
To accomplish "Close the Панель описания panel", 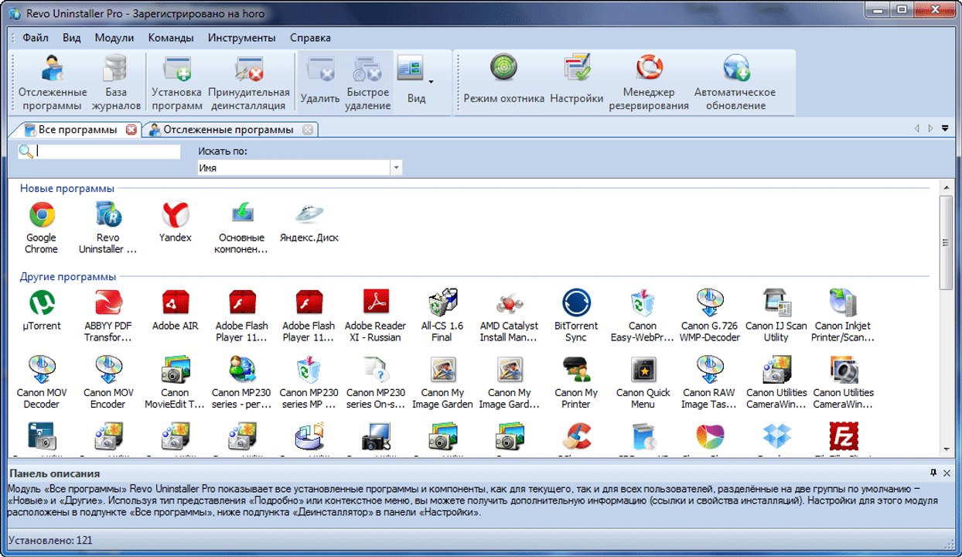I will point(947,473).
